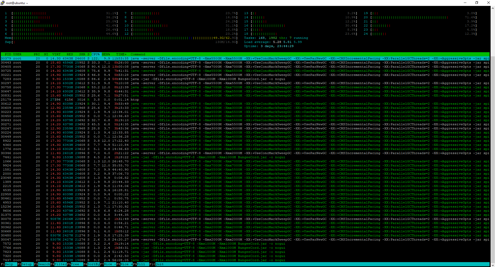This screenshot has width=495, height=267.
Task: Select the highlighted process row PID 30379
Action: tap(245, 58)
